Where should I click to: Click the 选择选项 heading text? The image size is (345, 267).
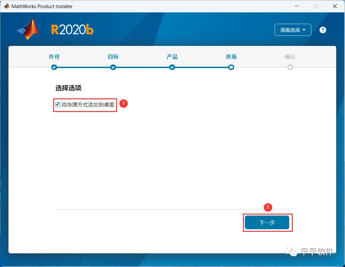[x=68, y=88]
